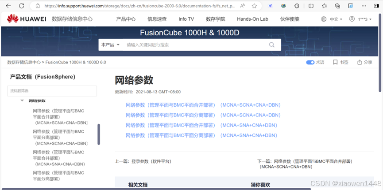Click FusionCube 1000H & 1000D 6.0 breadcrumb
383x190 pixels.
(x=76, y=62)
